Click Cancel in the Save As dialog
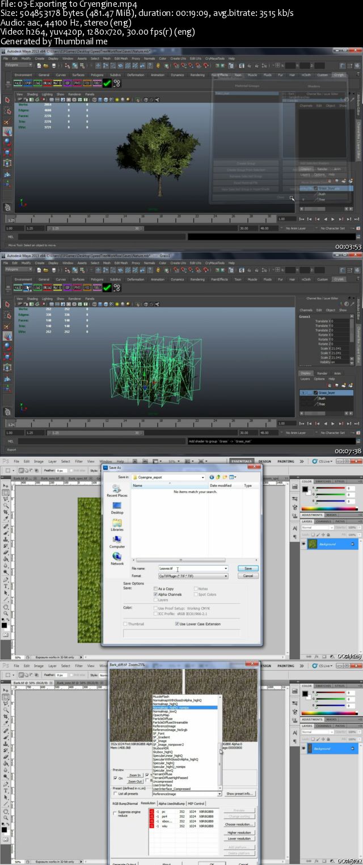 248,575
